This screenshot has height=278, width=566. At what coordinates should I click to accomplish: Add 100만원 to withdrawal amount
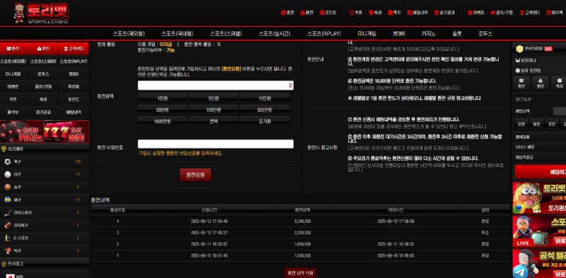214,110
